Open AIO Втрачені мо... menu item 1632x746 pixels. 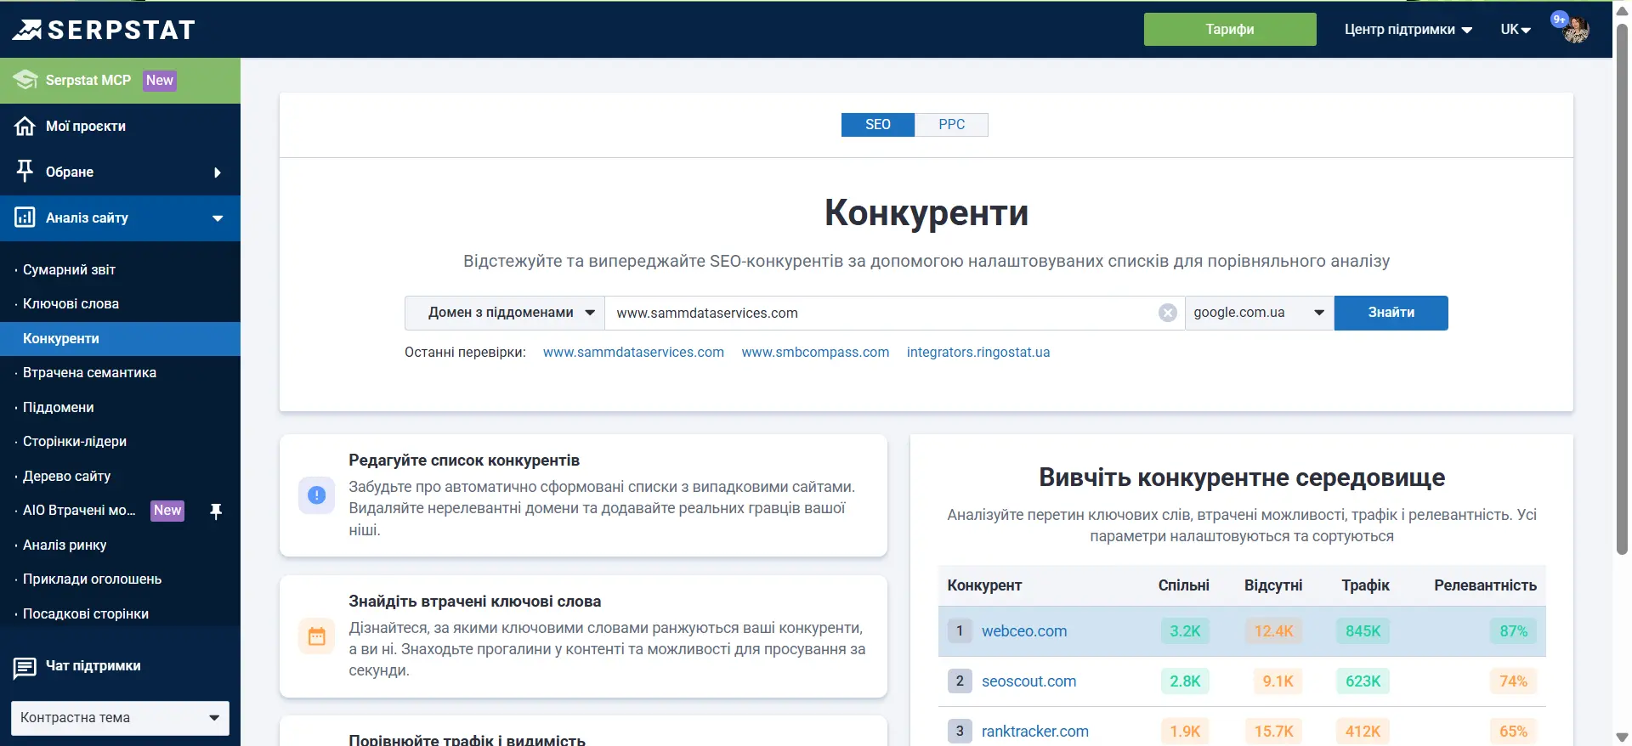[79, 511]
